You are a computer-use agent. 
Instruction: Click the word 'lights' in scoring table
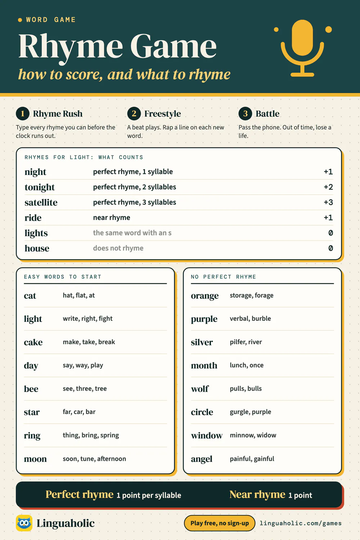(x=36, y=233)
